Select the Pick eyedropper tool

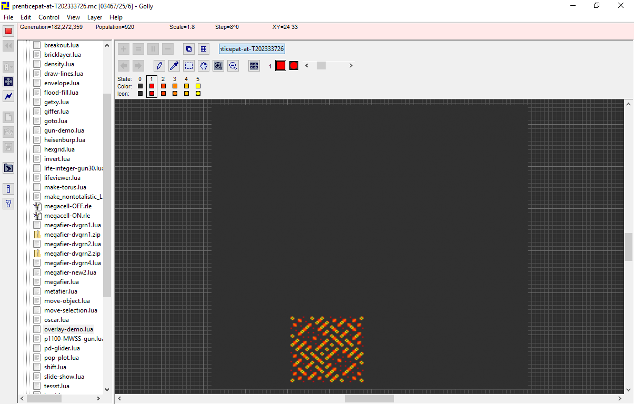(174, 66)
